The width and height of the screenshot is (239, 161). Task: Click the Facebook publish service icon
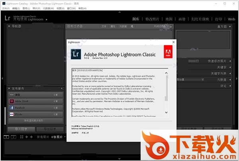[x=12, y=107]
